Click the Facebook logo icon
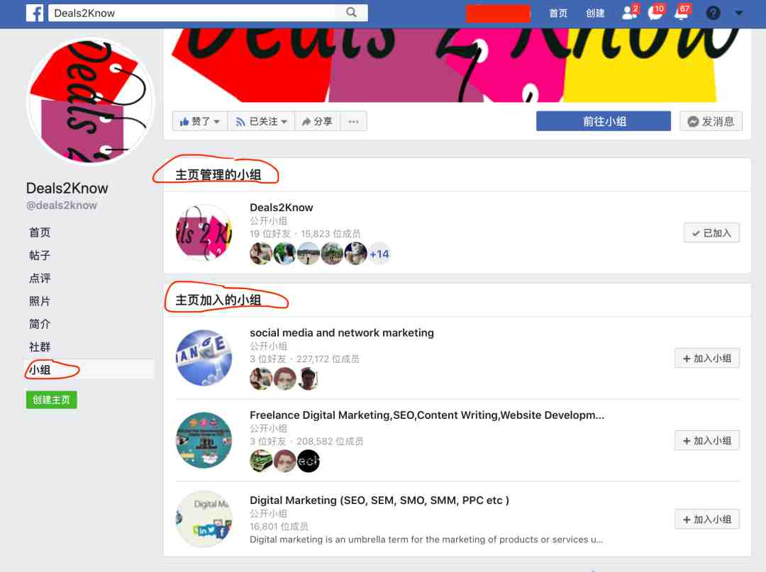 tap(35, 13)
